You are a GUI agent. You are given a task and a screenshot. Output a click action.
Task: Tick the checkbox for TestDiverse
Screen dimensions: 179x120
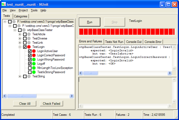25,38
